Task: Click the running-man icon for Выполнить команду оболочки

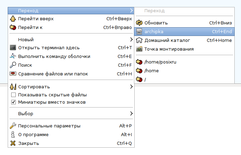Action: [13, 56]
